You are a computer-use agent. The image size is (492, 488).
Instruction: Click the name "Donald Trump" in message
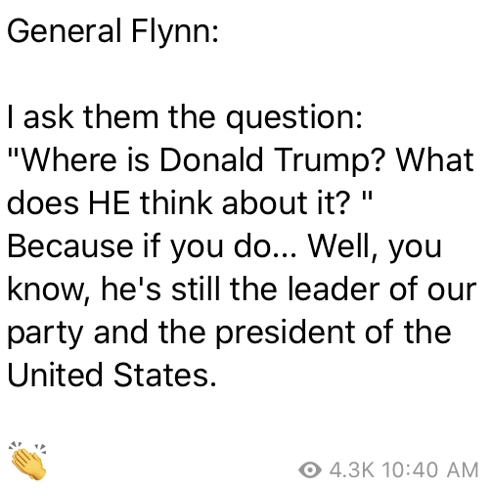(x=271, y=160)
